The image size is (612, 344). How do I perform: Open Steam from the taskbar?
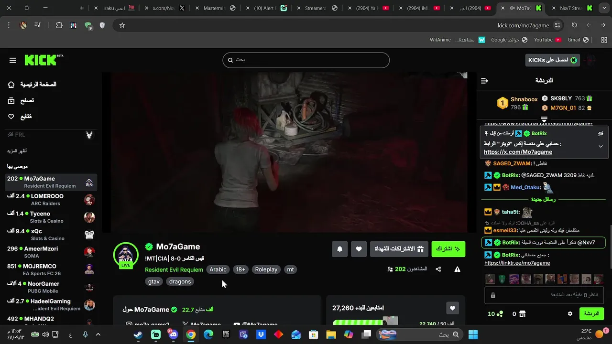(138, 334)
